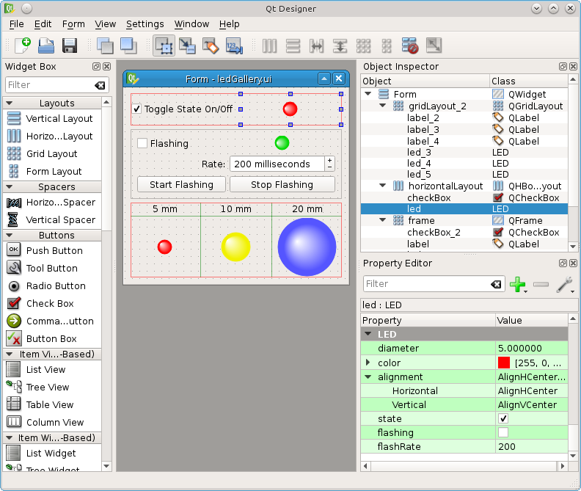Open the Form menu
Screen dimensions: 581x491
[x=73, y=24]
